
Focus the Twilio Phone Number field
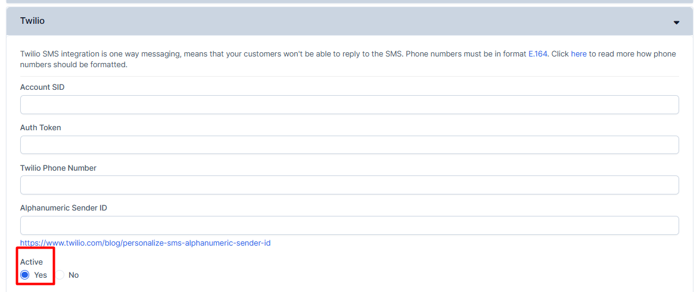[x=349, y=185]
